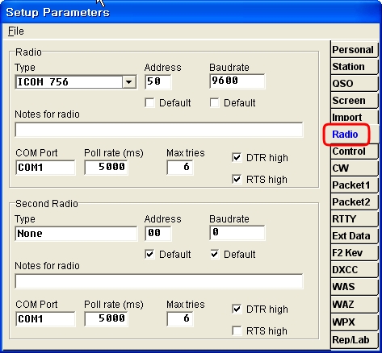The width and height of the screenshot is (382, 353).
Task: Click first radio Poll rate field
Action: pos(106,168)
